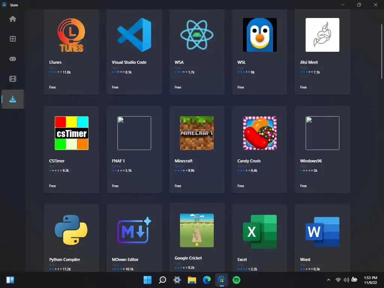Click the Candy Crush title

pos(249,161)
